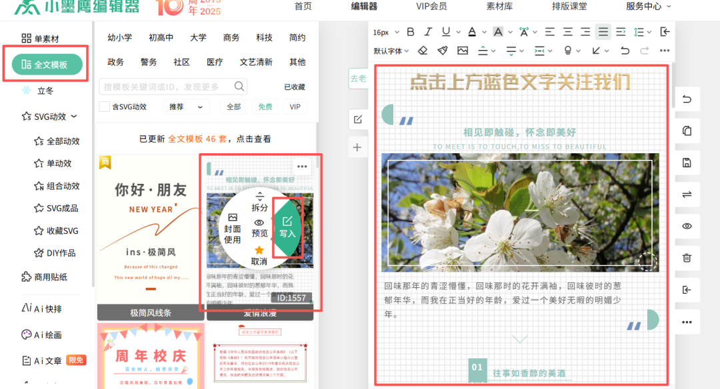Open the 素材库 top menu item

click(499, 7)
